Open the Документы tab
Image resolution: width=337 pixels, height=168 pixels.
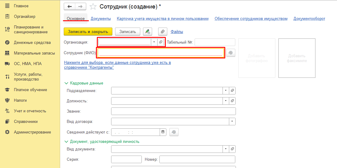pos(100,19)
